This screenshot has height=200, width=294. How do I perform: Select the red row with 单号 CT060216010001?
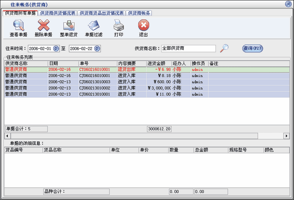(x=98, y=70)
